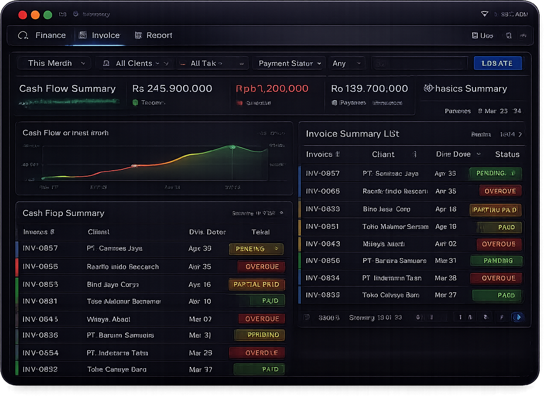This screenshot has width=544, height=396.
Task: Expand the All Clients filter
Action: (135, 63)
